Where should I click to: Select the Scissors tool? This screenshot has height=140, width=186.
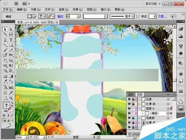(11, 55)
